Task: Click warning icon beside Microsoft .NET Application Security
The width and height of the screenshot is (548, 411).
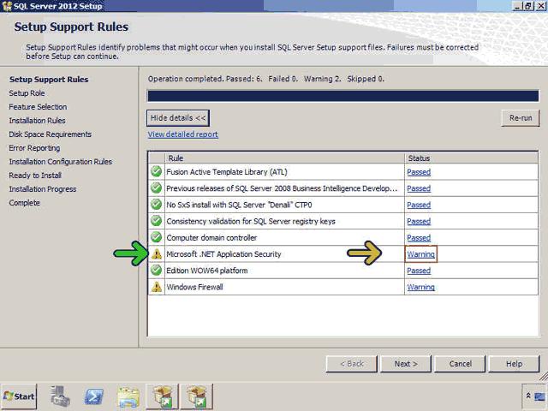Action: point(156,253)
